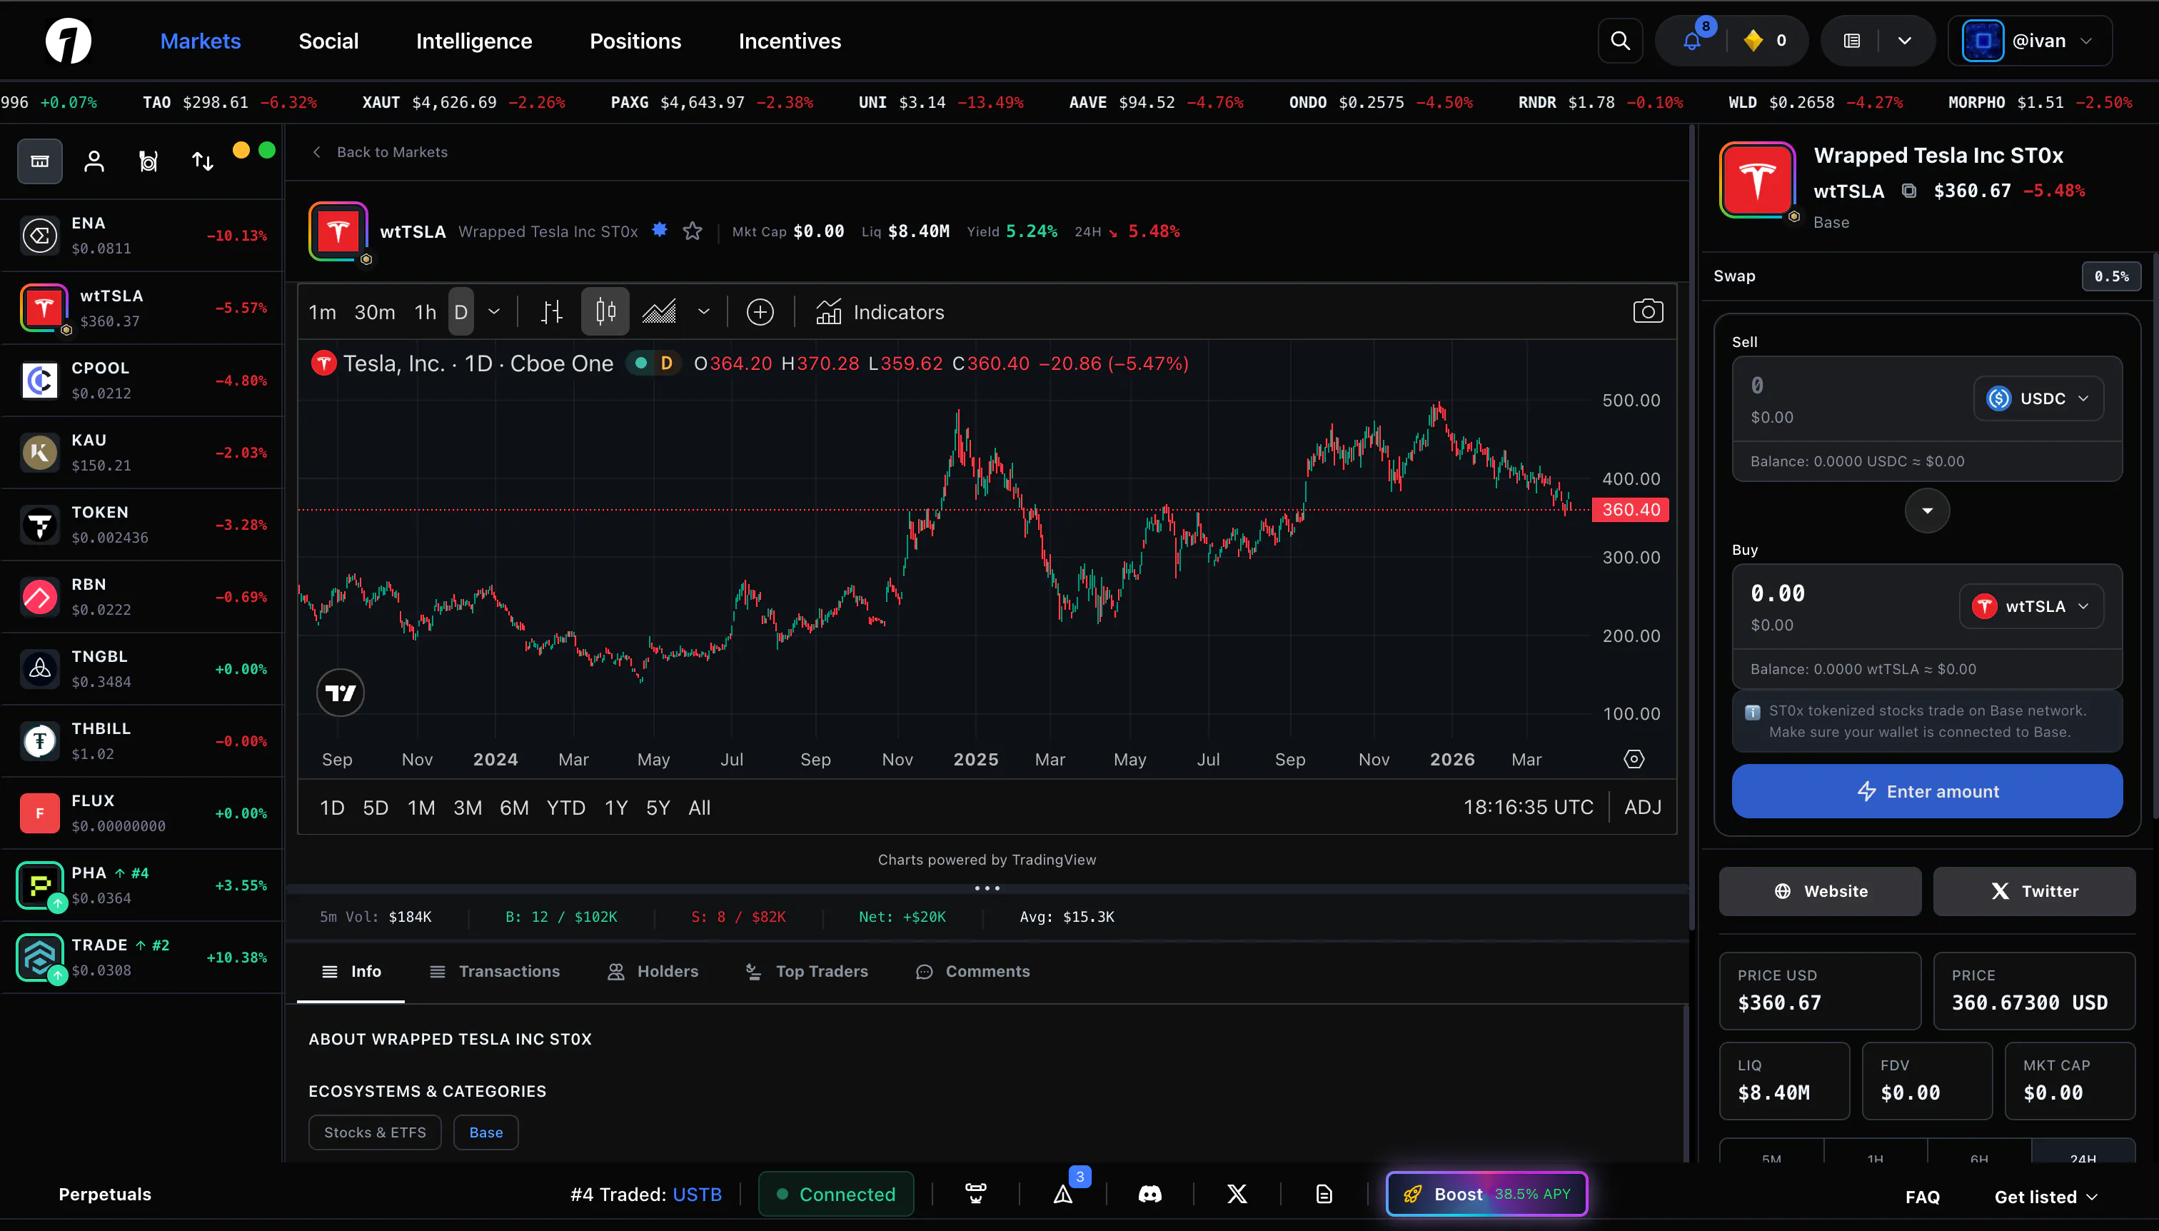Click the yellow diamond points icon
This screenshot has width=2159, height=1231.
[x=1752, y=41]
